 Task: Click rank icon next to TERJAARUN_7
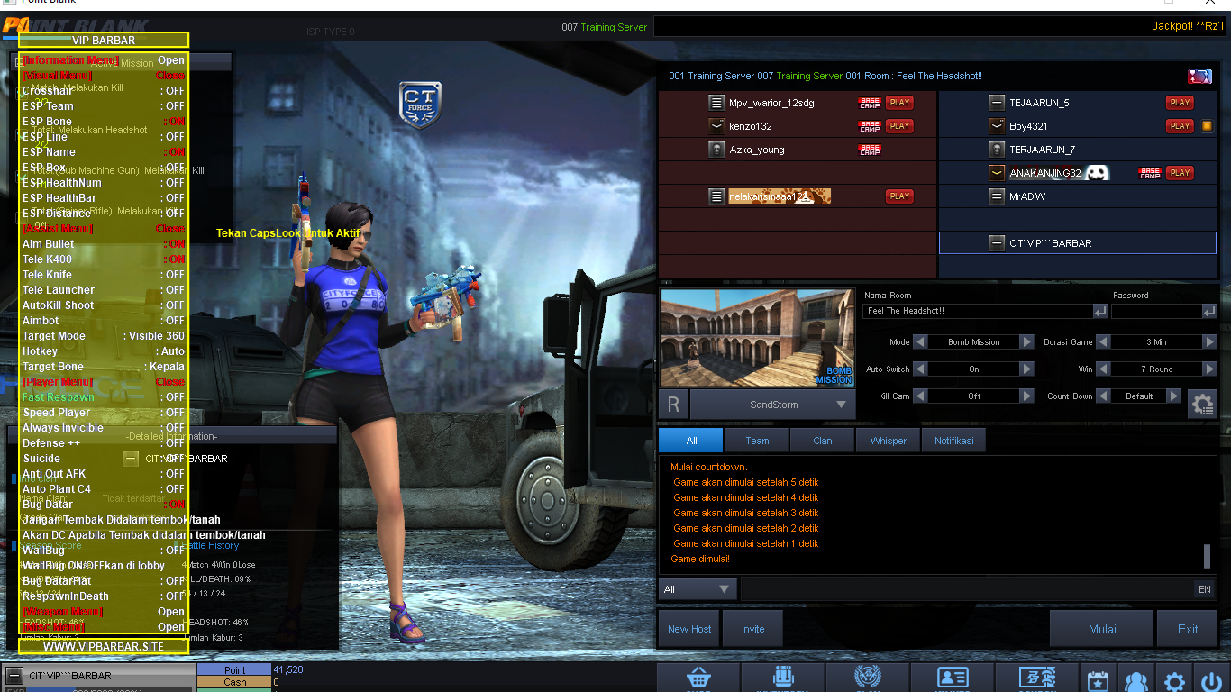tap(997, 150)
